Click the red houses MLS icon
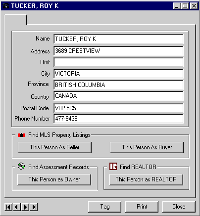 (21, 135)
